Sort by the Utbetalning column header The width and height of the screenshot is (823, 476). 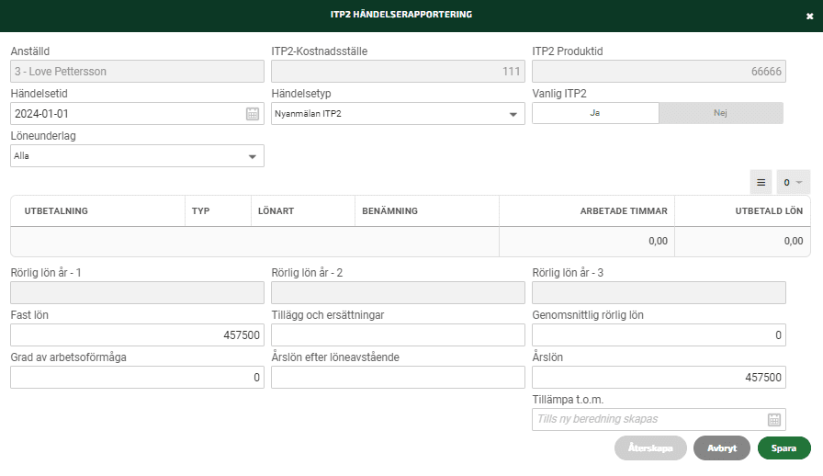point(56,211)
